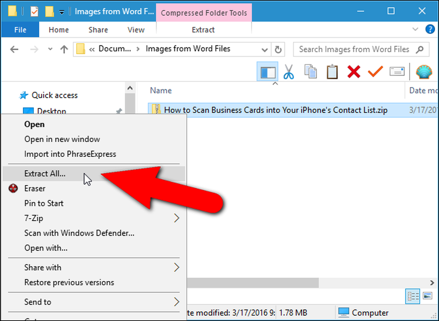Click navigation pane scrollbar up arrow
This screenshot has height=321, width=439.
130,88
